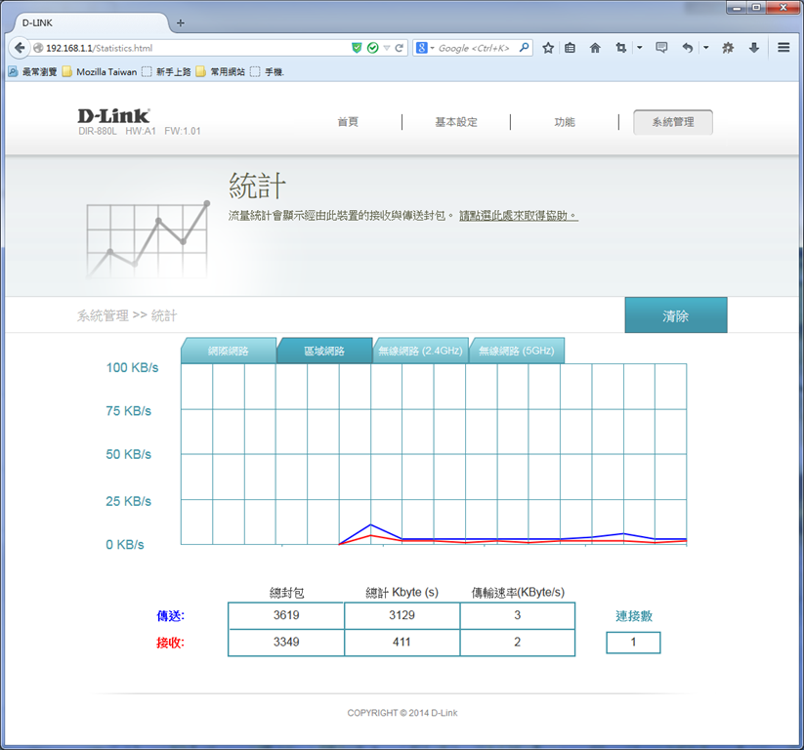Click the statistics chart illustration

148,239
